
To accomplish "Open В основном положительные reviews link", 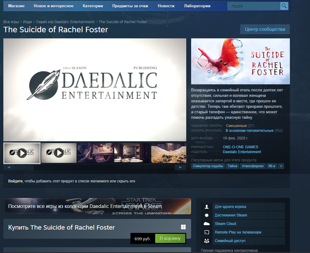I will pyautogui.click(x=250, y=131).
